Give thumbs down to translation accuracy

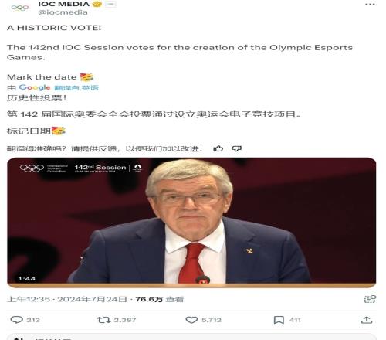(x=236, y=148)
